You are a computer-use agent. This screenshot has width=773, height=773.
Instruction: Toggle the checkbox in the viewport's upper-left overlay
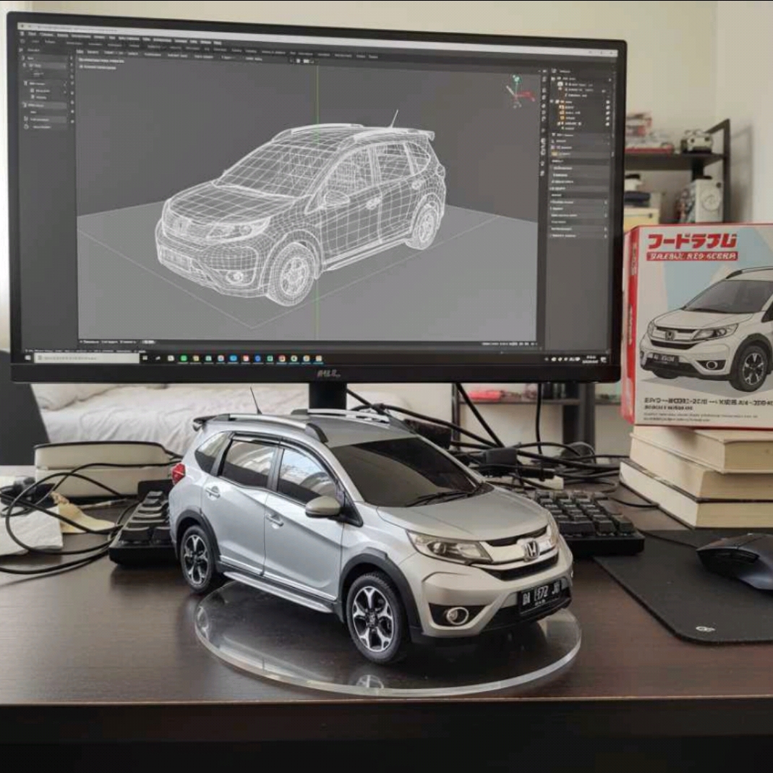point(80,67)
